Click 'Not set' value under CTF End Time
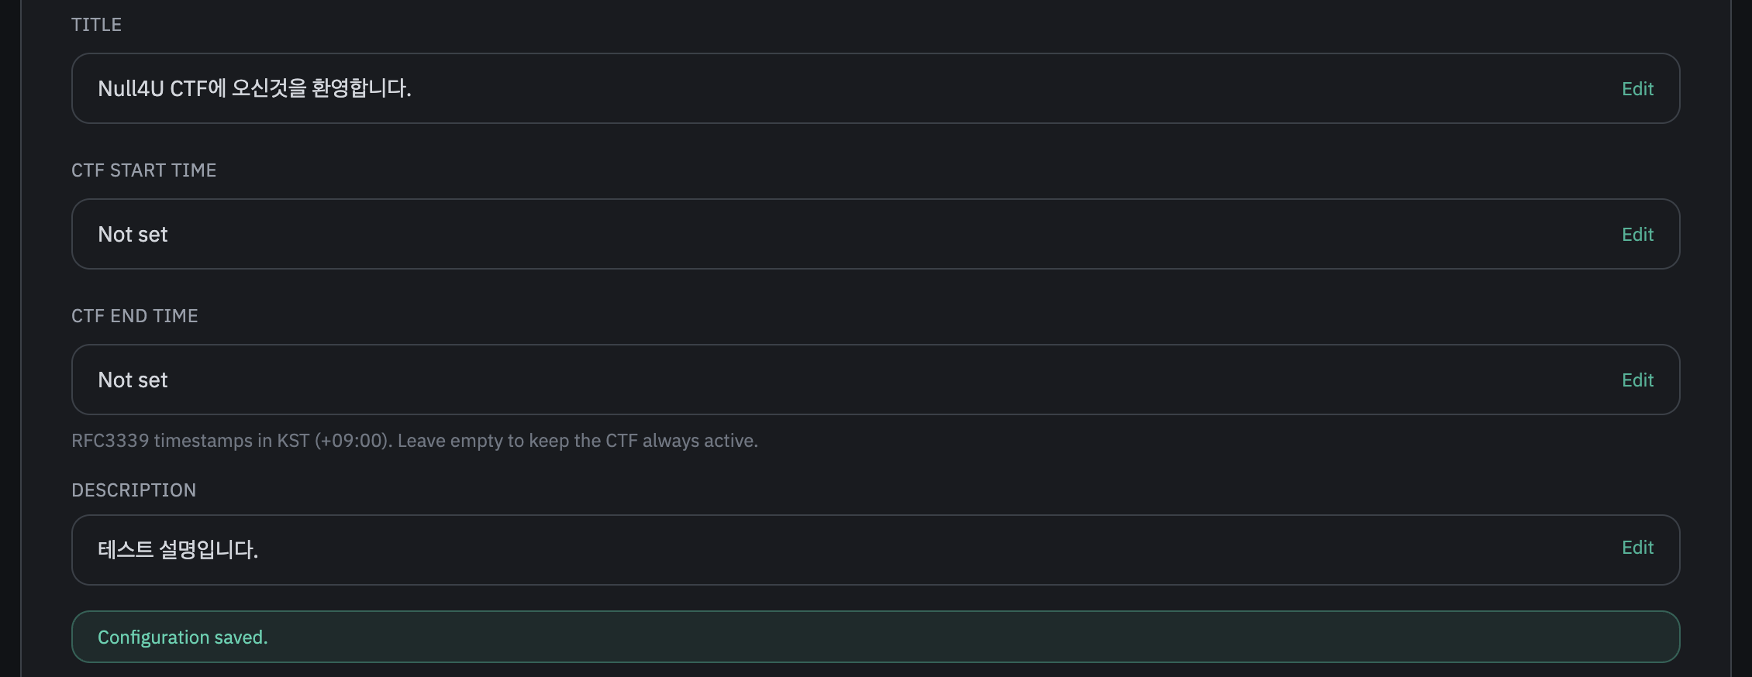 (x=133, y=380)
